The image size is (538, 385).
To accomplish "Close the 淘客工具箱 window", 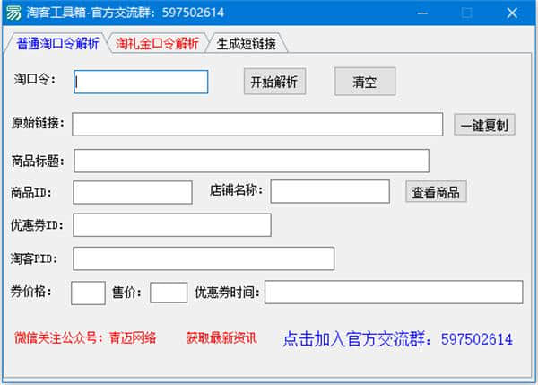I will tap(512, 13).
